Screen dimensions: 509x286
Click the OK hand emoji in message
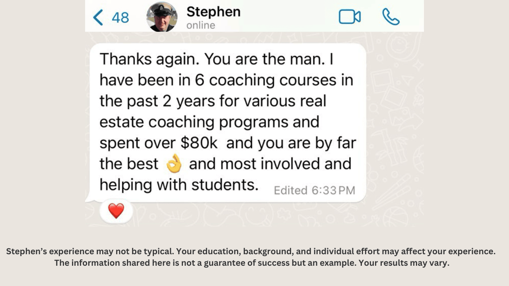coord(174,164)
